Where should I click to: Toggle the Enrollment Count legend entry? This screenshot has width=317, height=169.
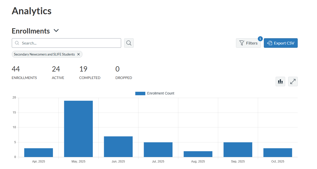pos(155,93)
